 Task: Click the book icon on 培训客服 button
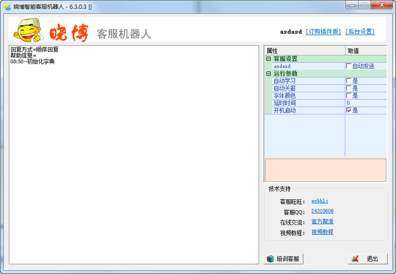270,259
